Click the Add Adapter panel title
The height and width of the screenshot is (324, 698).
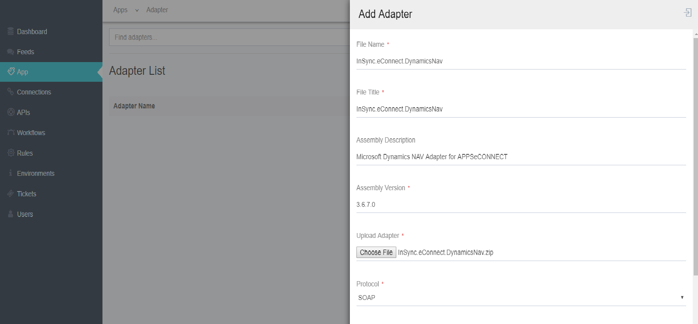(385, 14)
